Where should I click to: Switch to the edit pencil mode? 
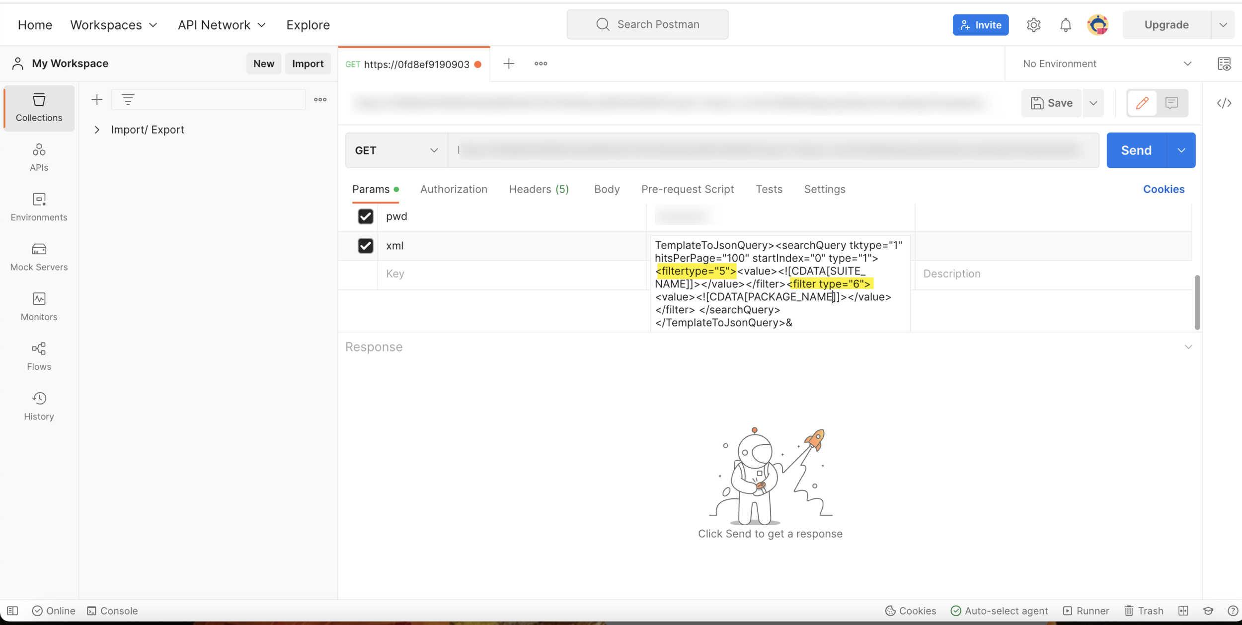pos(1142,103)
